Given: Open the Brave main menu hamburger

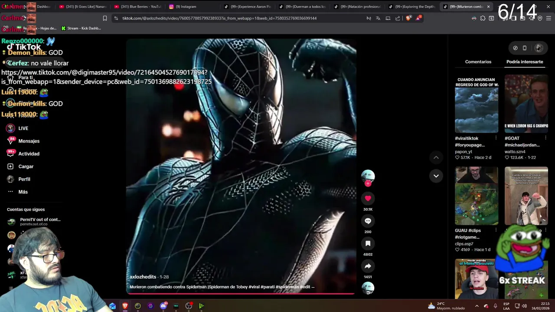Looking at the screenshot, I should pos(549,18).
